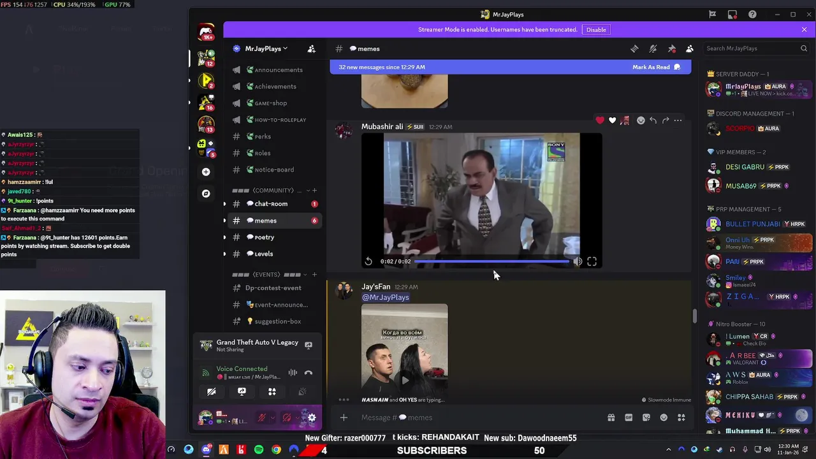Open the gift icon in message bar
Screen dimensions: 816x459
click(x=611, y=418)
